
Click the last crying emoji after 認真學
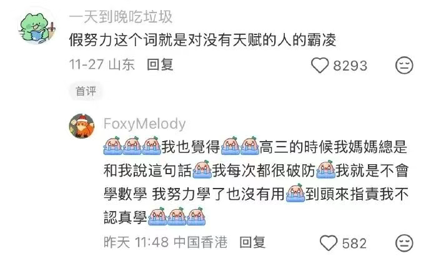point(196,217)
